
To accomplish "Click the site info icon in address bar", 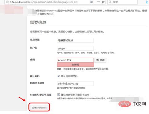I will 7,2.
